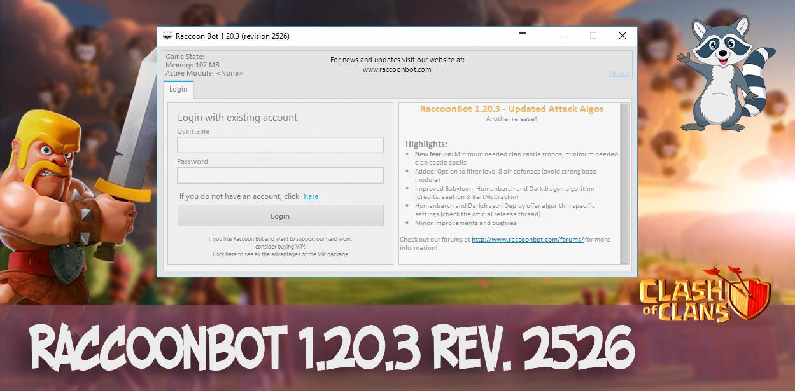Click the 'Active Module: <None>' text
Viewport: 795px width, 391px height.
(x=204, y=73)
